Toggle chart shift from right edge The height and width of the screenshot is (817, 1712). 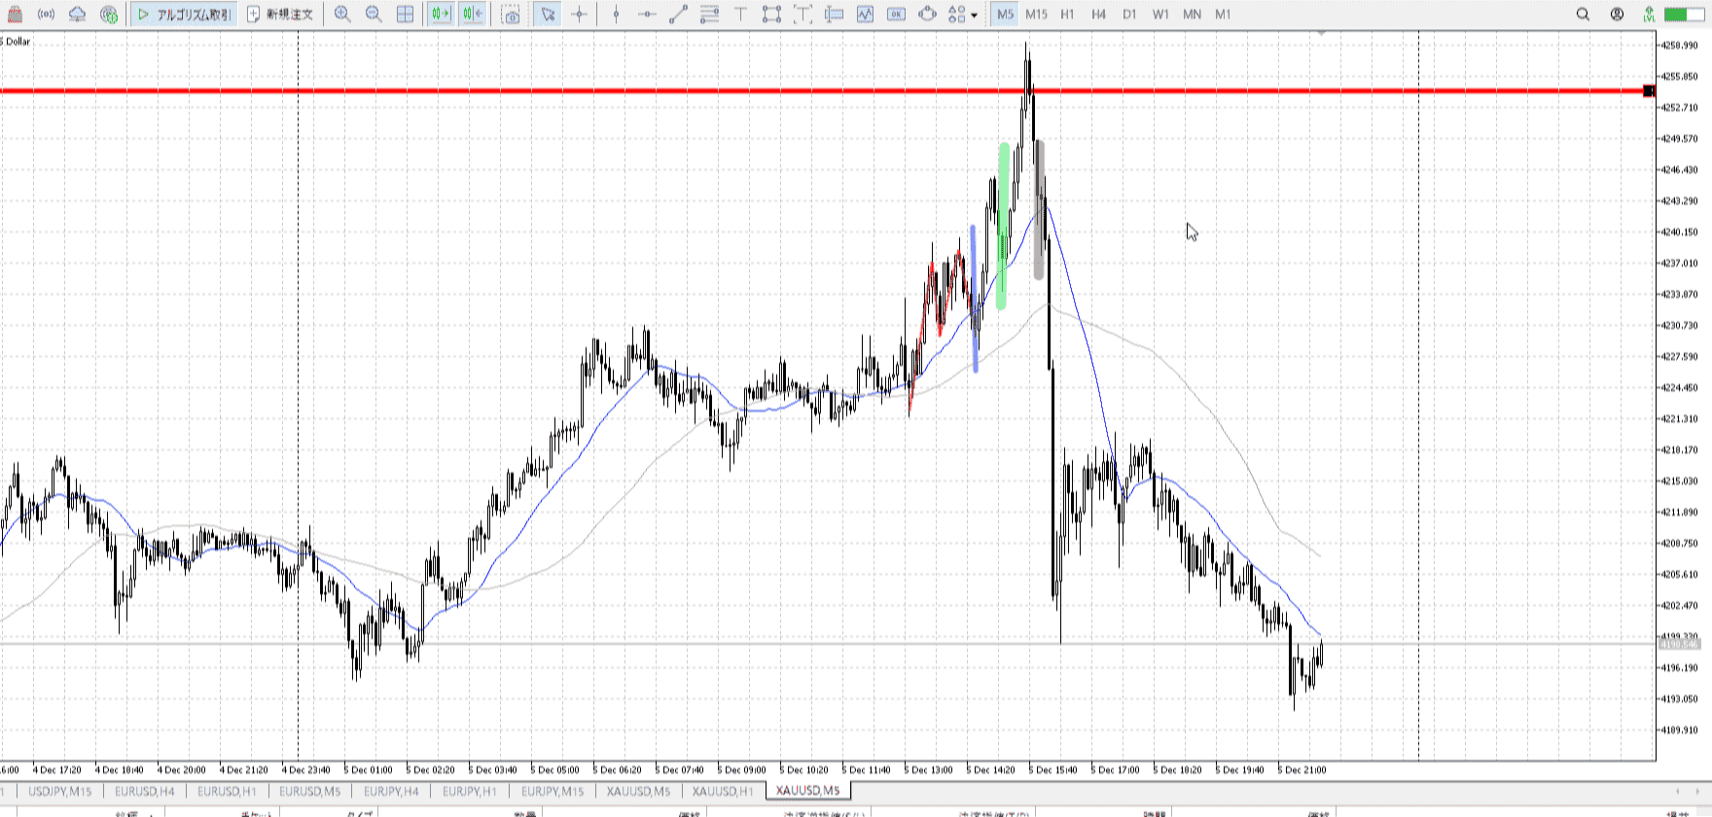pos(473,15)
